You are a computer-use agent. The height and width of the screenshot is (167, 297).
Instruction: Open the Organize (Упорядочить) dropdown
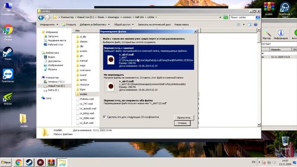tap(49, 25)
